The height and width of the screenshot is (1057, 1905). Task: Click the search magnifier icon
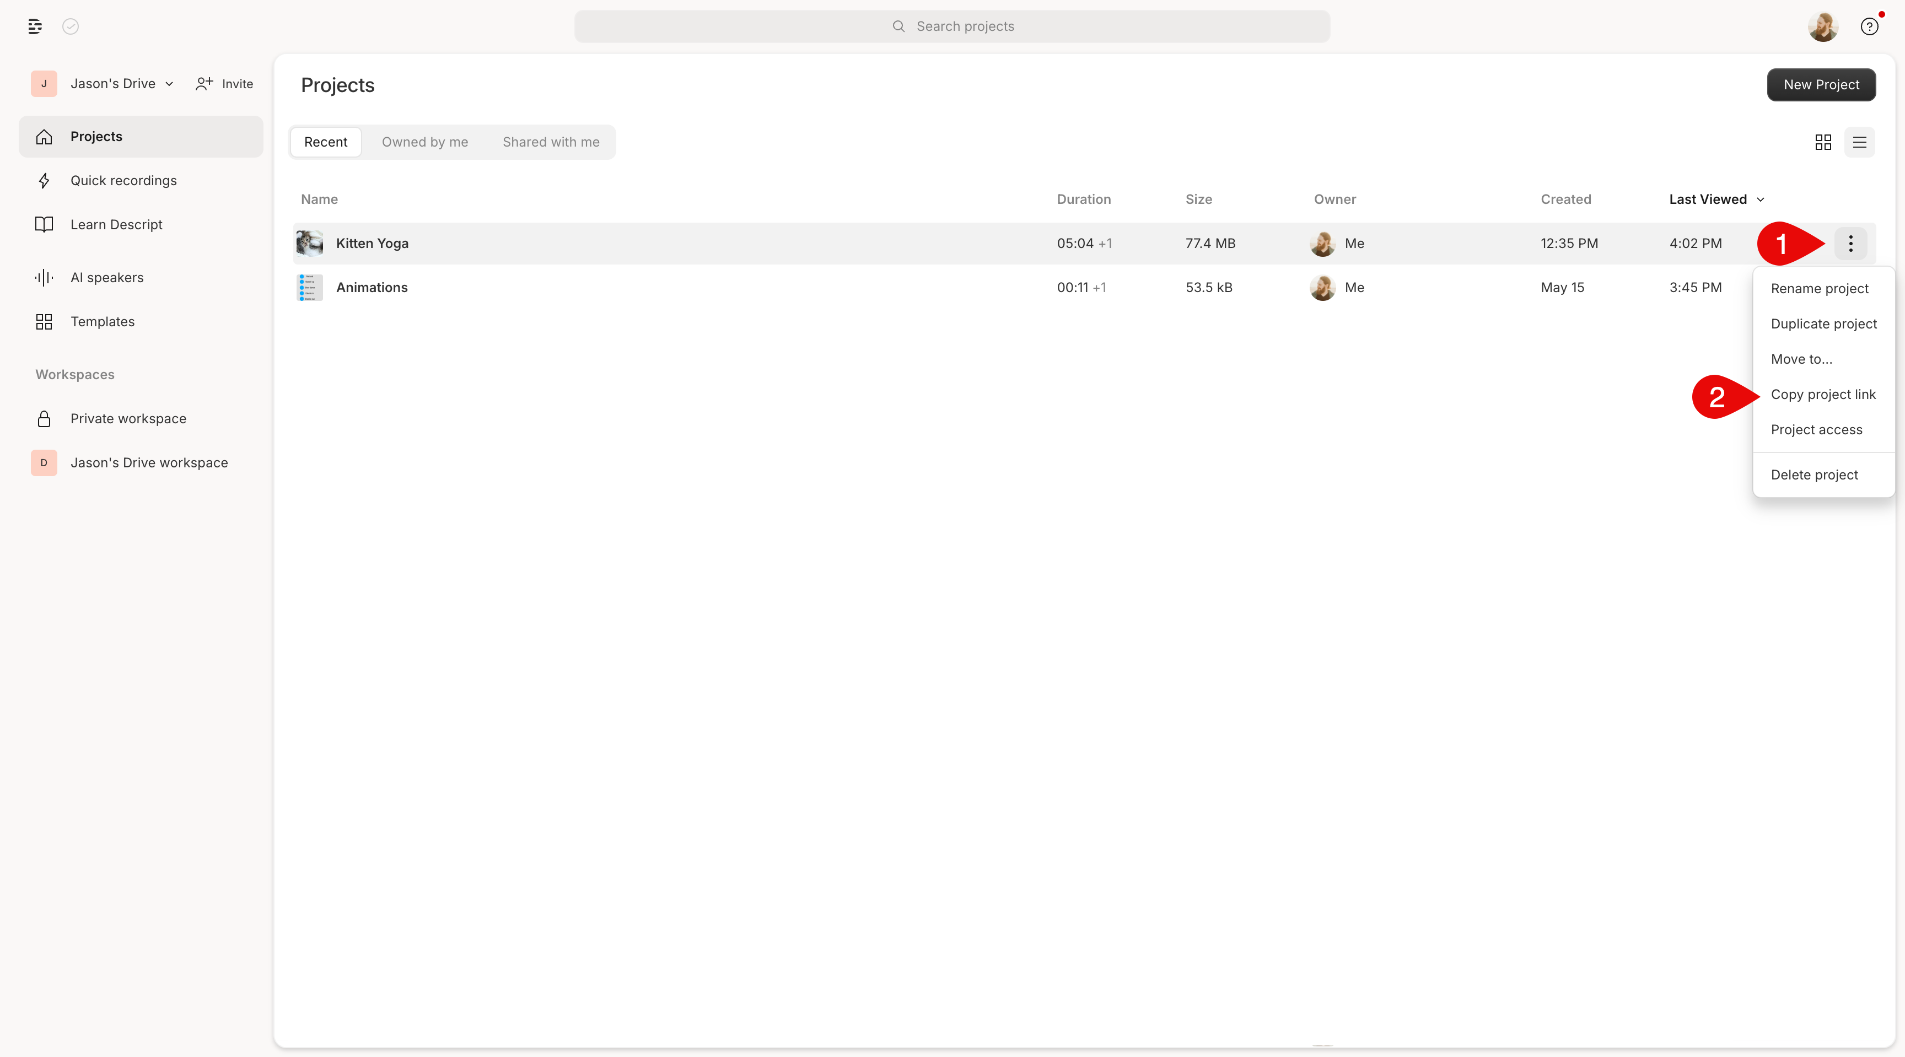click(x=898, y=26)
